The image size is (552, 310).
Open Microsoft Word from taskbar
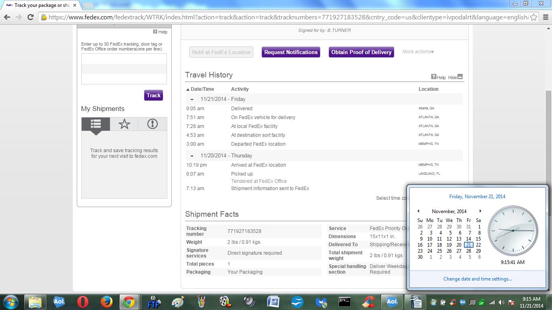pos(273,302)
